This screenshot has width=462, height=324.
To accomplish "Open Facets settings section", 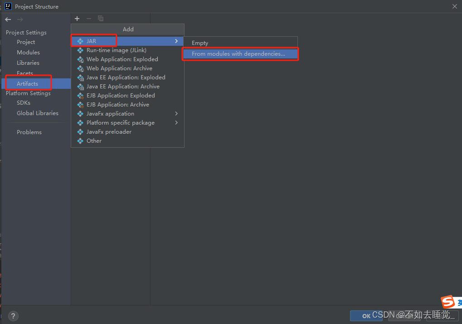I will (25, 73).
